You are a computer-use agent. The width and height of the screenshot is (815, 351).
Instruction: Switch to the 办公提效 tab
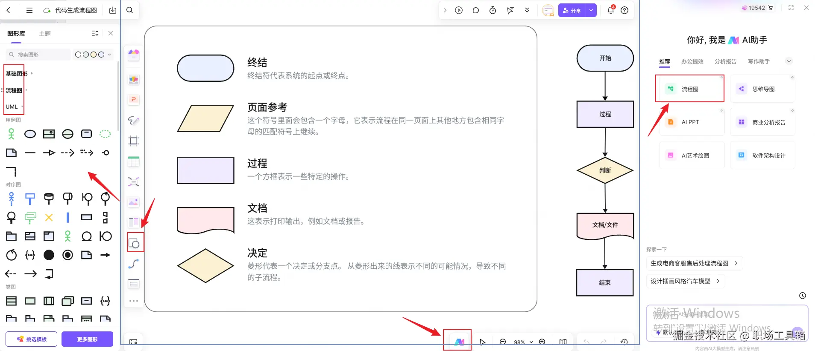coord(692,61)
